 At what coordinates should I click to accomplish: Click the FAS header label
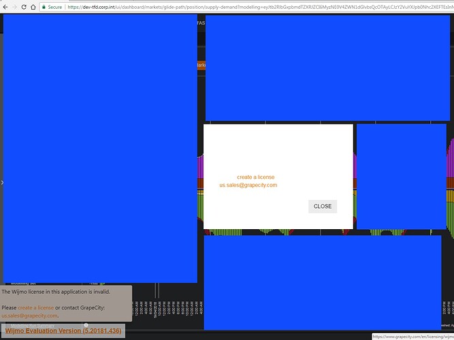point(201,23)
